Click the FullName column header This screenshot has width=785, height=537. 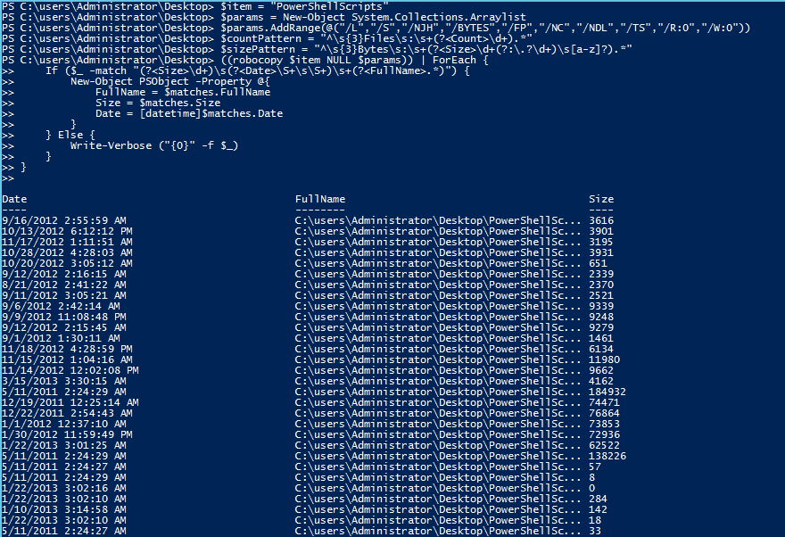[x=320, y=199]
